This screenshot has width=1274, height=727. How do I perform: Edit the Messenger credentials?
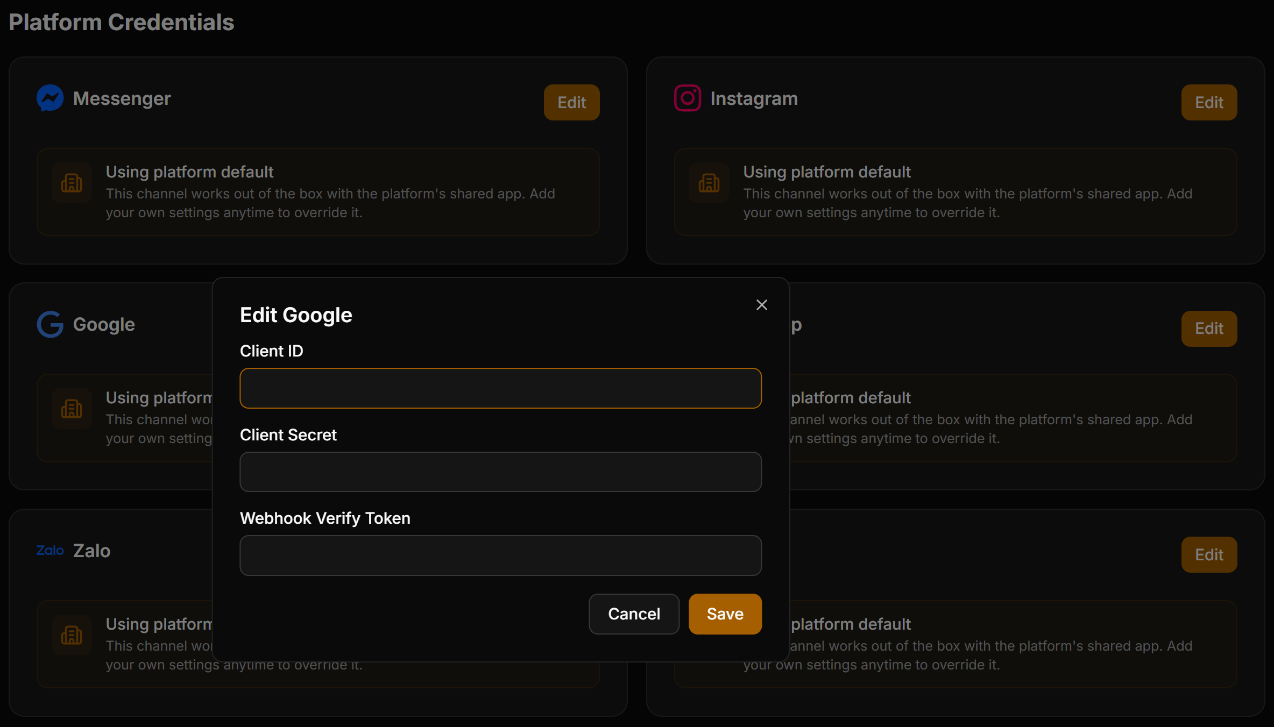571,102
